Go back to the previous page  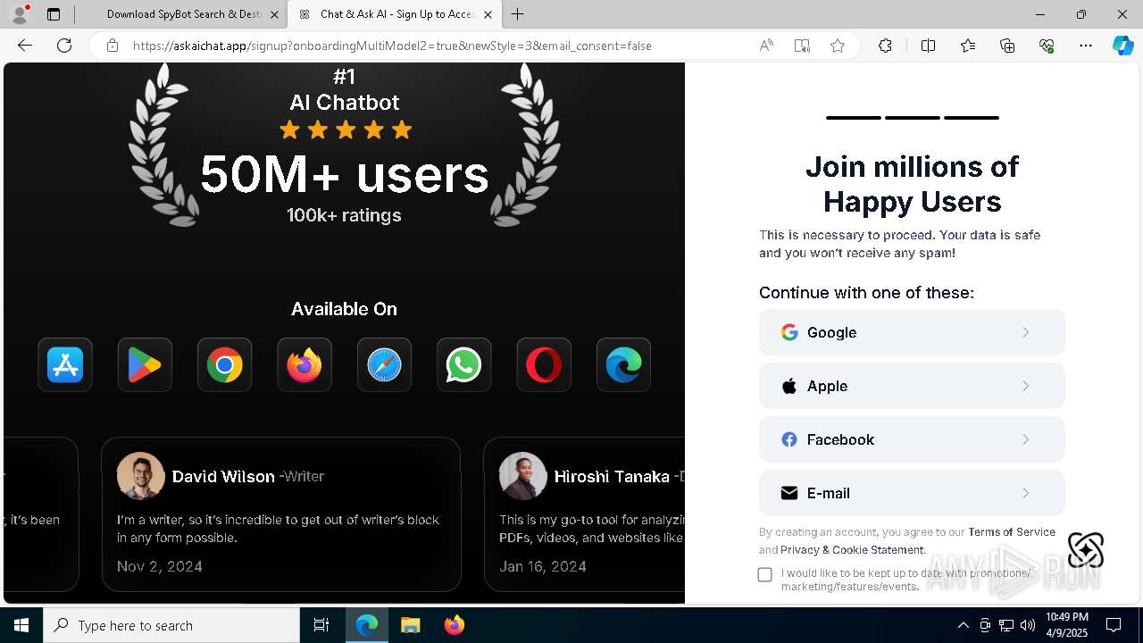point(25,46)
